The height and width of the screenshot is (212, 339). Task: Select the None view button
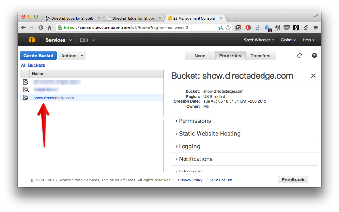click(x=200, y=56)
